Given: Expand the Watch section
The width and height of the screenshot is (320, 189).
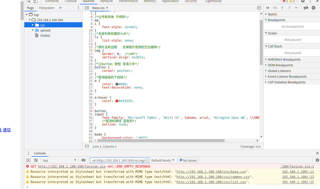Looking at the screenshot, I should (x=292, y=14).
